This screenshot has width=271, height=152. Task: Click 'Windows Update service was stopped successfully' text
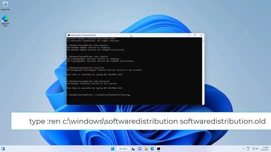pos(96,50)
